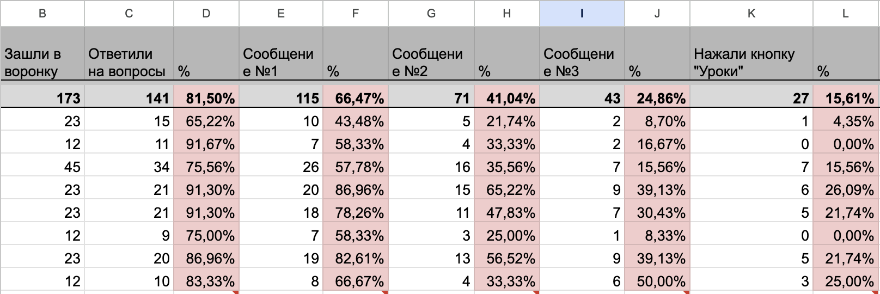
Task: Click the cell showing 41,04%
Action: coord(507,98)
